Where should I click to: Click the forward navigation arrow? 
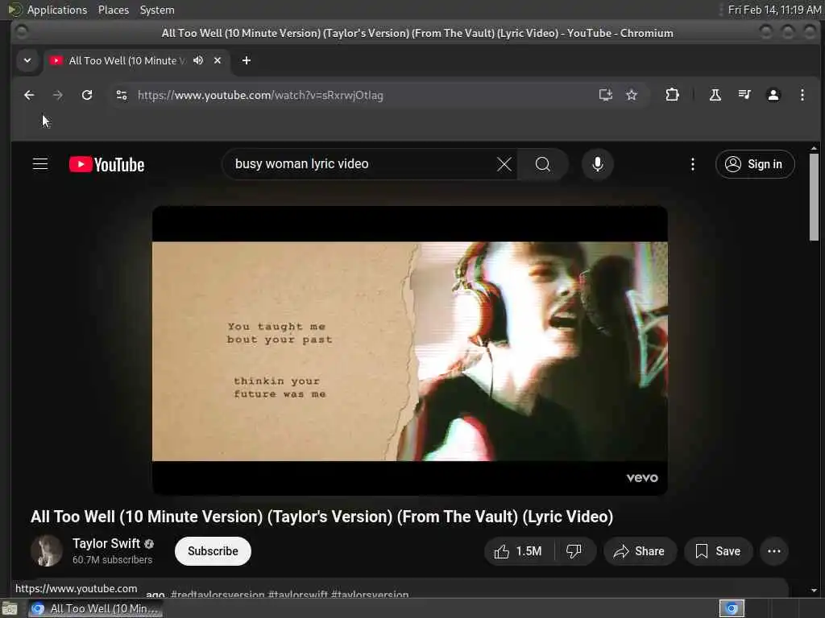coord(58,95)
